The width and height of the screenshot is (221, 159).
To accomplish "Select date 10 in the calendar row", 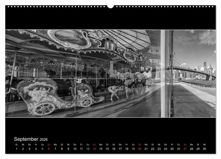I will coord(75,149).
